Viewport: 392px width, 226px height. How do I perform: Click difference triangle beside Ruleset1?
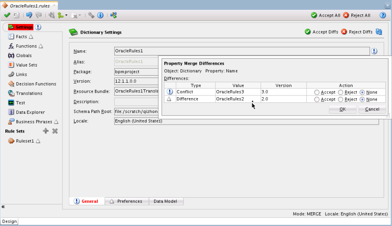coord(38,141)
